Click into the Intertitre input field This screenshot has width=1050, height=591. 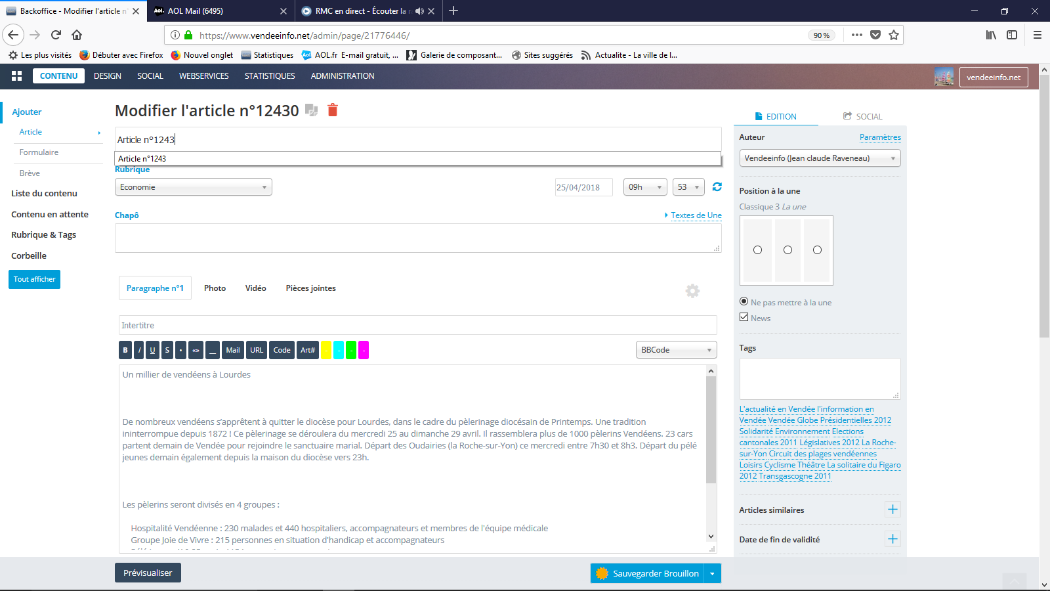417,326
